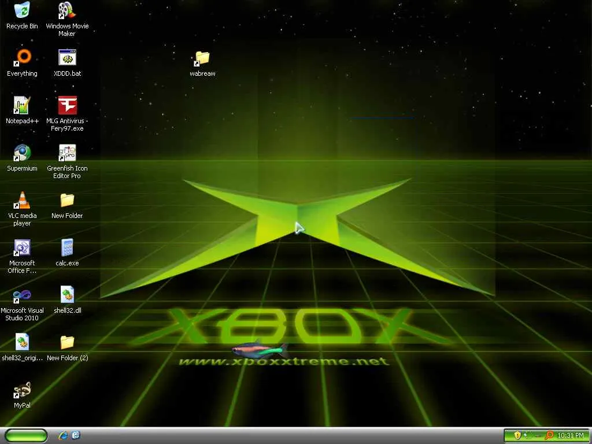Click the orange Everything tray icon

coord(549,436)
